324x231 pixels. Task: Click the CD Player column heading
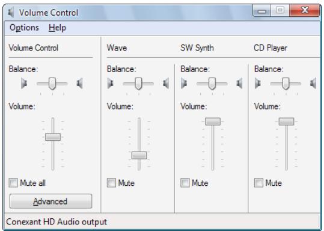[x=271, y=48]
